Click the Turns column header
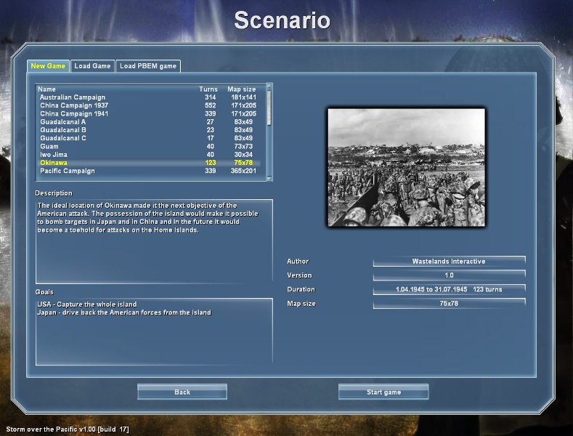 (208, 89)
